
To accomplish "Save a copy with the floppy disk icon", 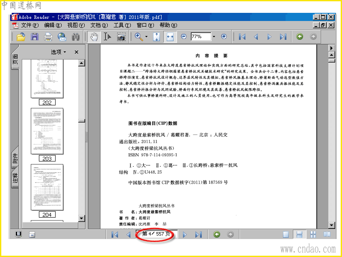I will click(x=35, y=37).
